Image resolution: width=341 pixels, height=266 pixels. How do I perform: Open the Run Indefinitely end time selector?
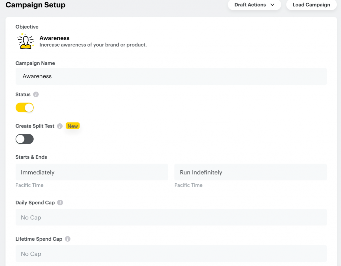point(250,172)
